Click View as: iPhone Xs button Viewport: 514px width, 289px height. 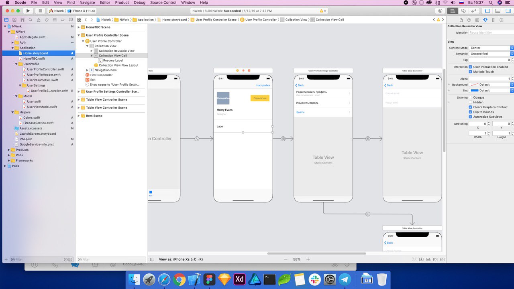pos(181,259)
